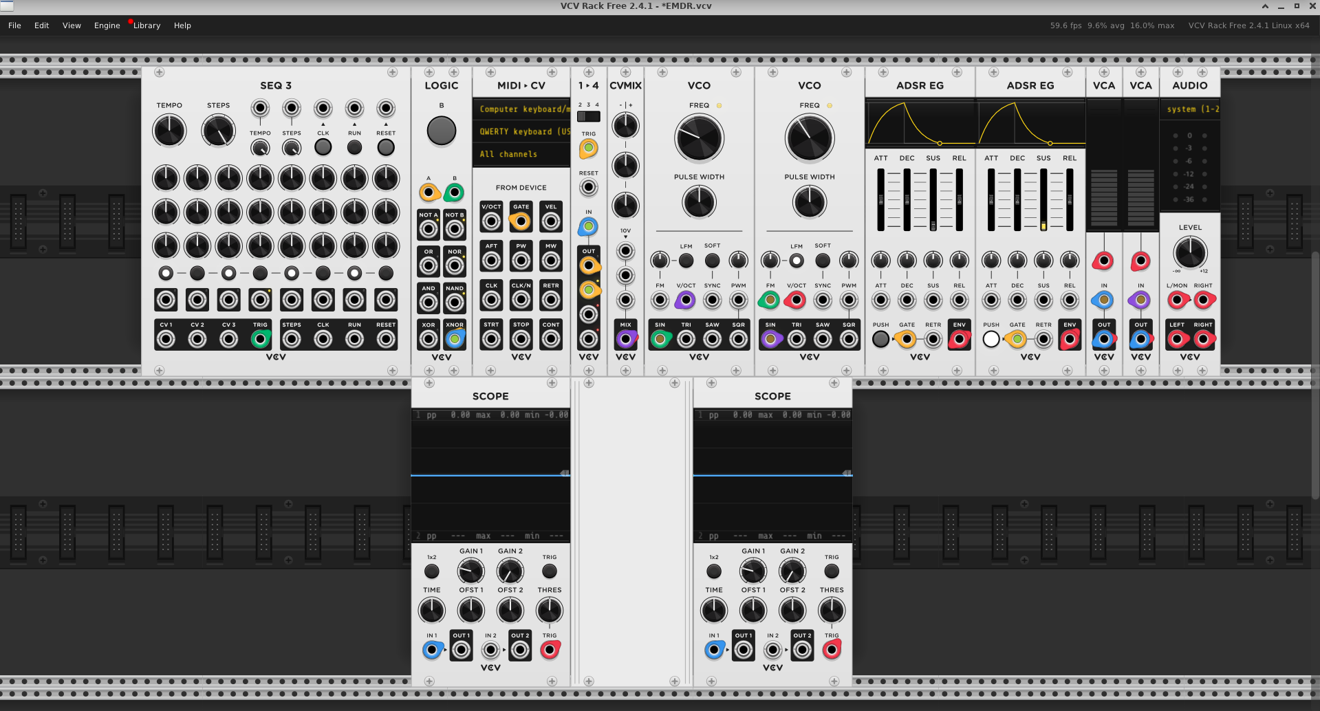Toggle the second VCO LFM button

pyautogui.click(x=796, y=261)
